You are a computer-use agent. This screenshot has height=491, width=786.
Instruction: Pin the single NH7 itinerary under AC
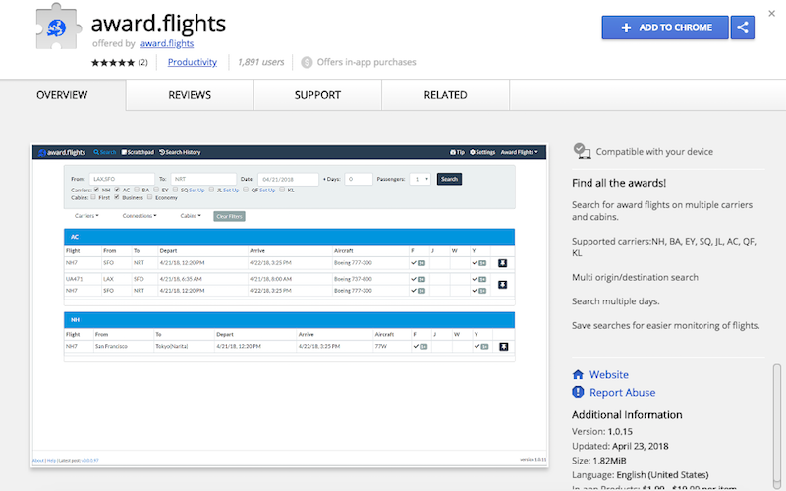pyautogui.click(x=502, y=263)
